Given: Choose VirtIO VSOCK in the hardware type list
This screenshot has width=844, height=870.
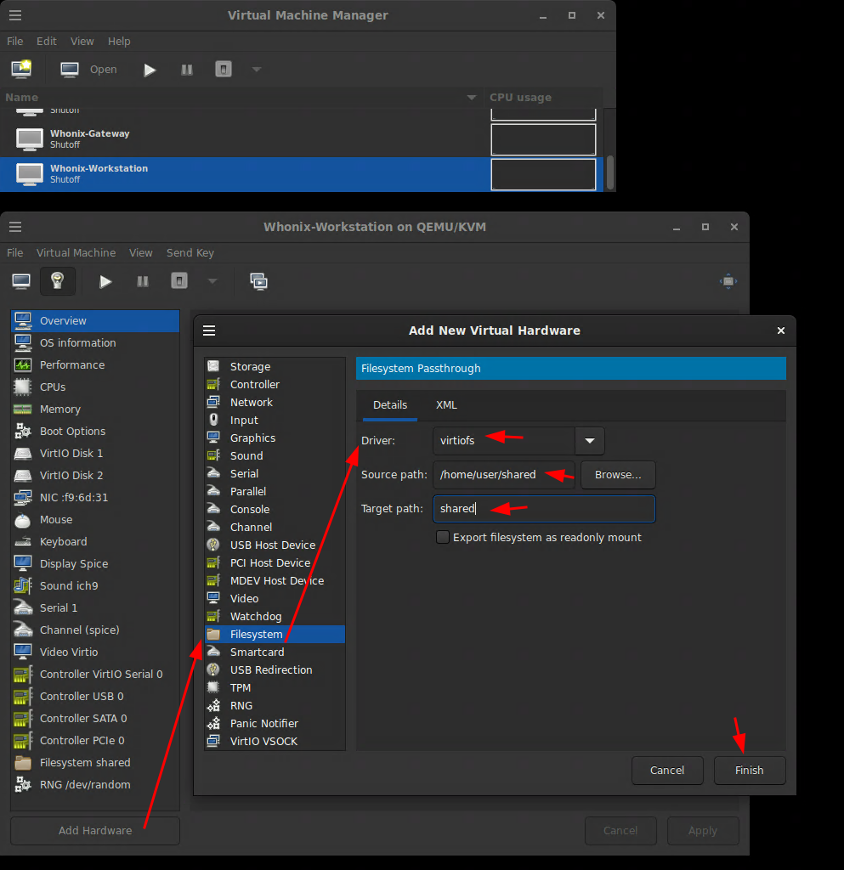Looking at the screenshot, I should [275, 741].
